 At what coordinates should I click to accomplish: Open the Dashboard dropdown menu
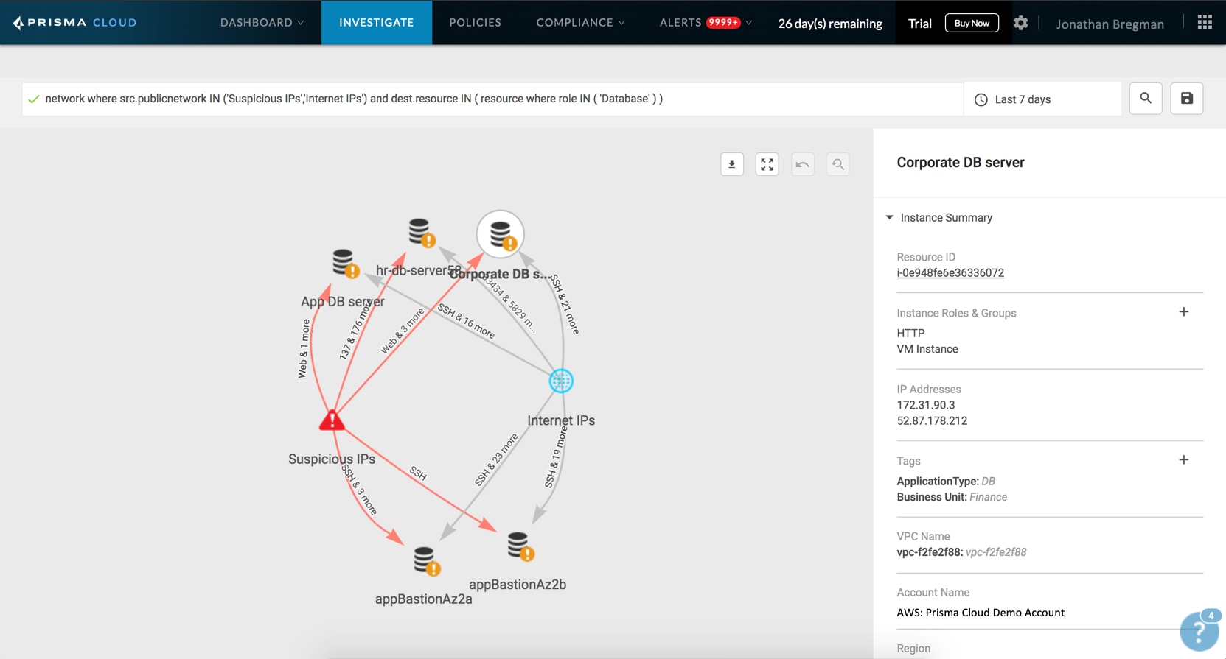point(262,23)
